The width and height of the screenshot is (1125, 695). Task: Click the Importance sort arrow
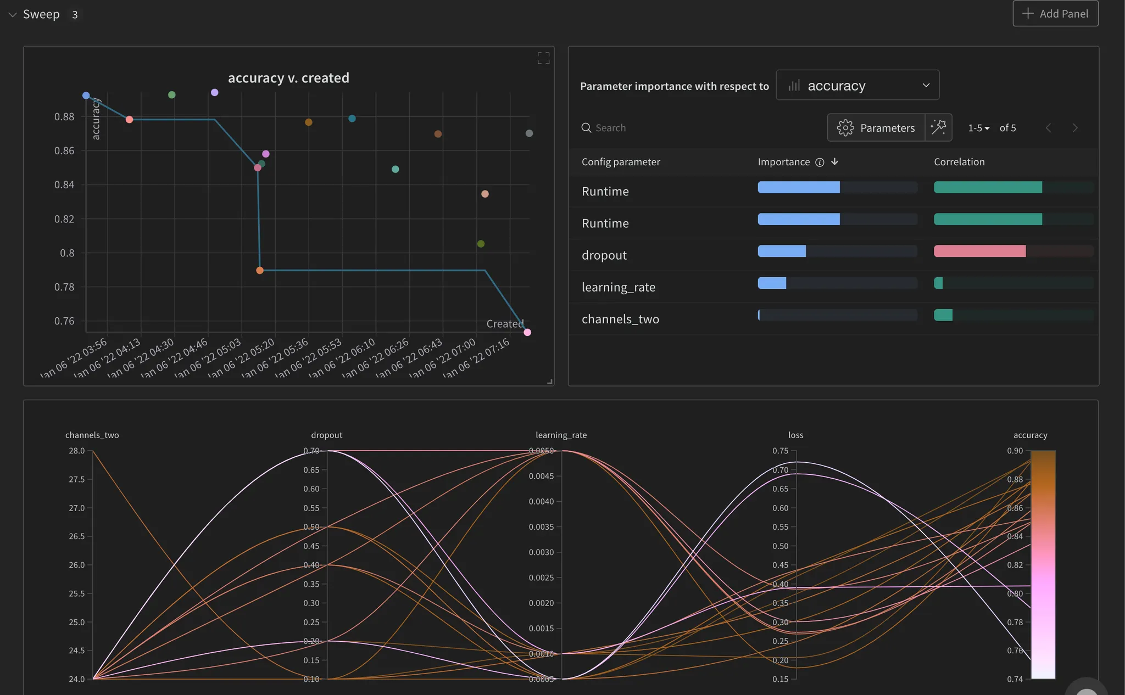(834, 161)
